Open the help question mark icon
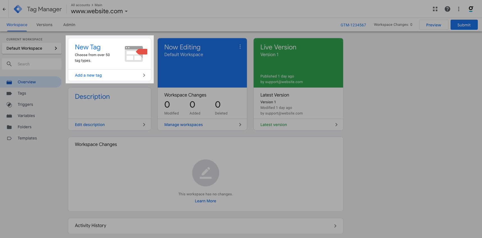This screenshot has width=482, height=238. pyautogui.click(x=447, y=9)
